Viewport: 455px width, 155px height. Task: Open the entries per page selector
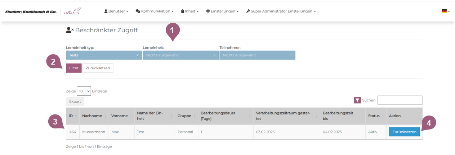click(84, 91)
